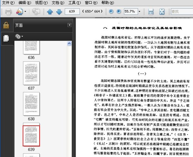Open the collaborate share icon
Image resolution: width=193 pixels, height=157 pixels.
19,12
